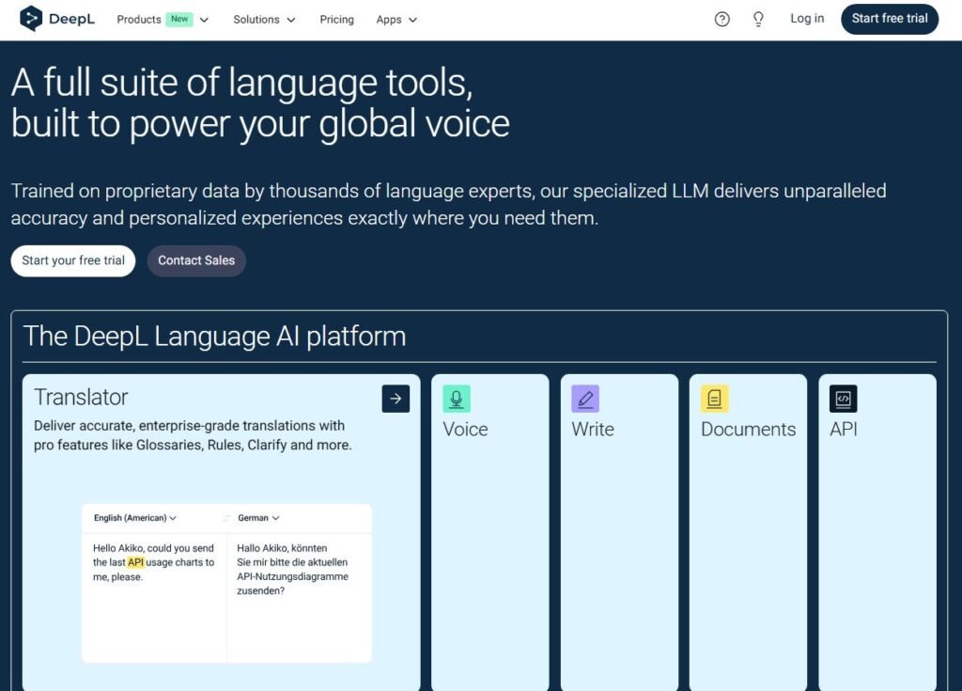Click the German translation output text
Image resolution: width=962 pixels, height=691 pixels.
pyautogui.click(x=292, y=570)
